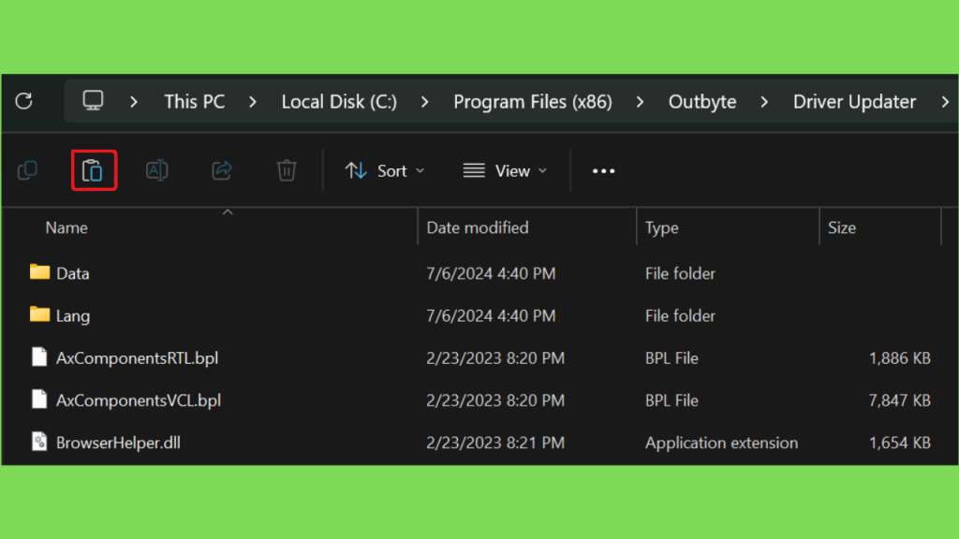Select the AxComponentsRTL.bpl file icon
The image size is (959, 539).
[x=39, y=357]
